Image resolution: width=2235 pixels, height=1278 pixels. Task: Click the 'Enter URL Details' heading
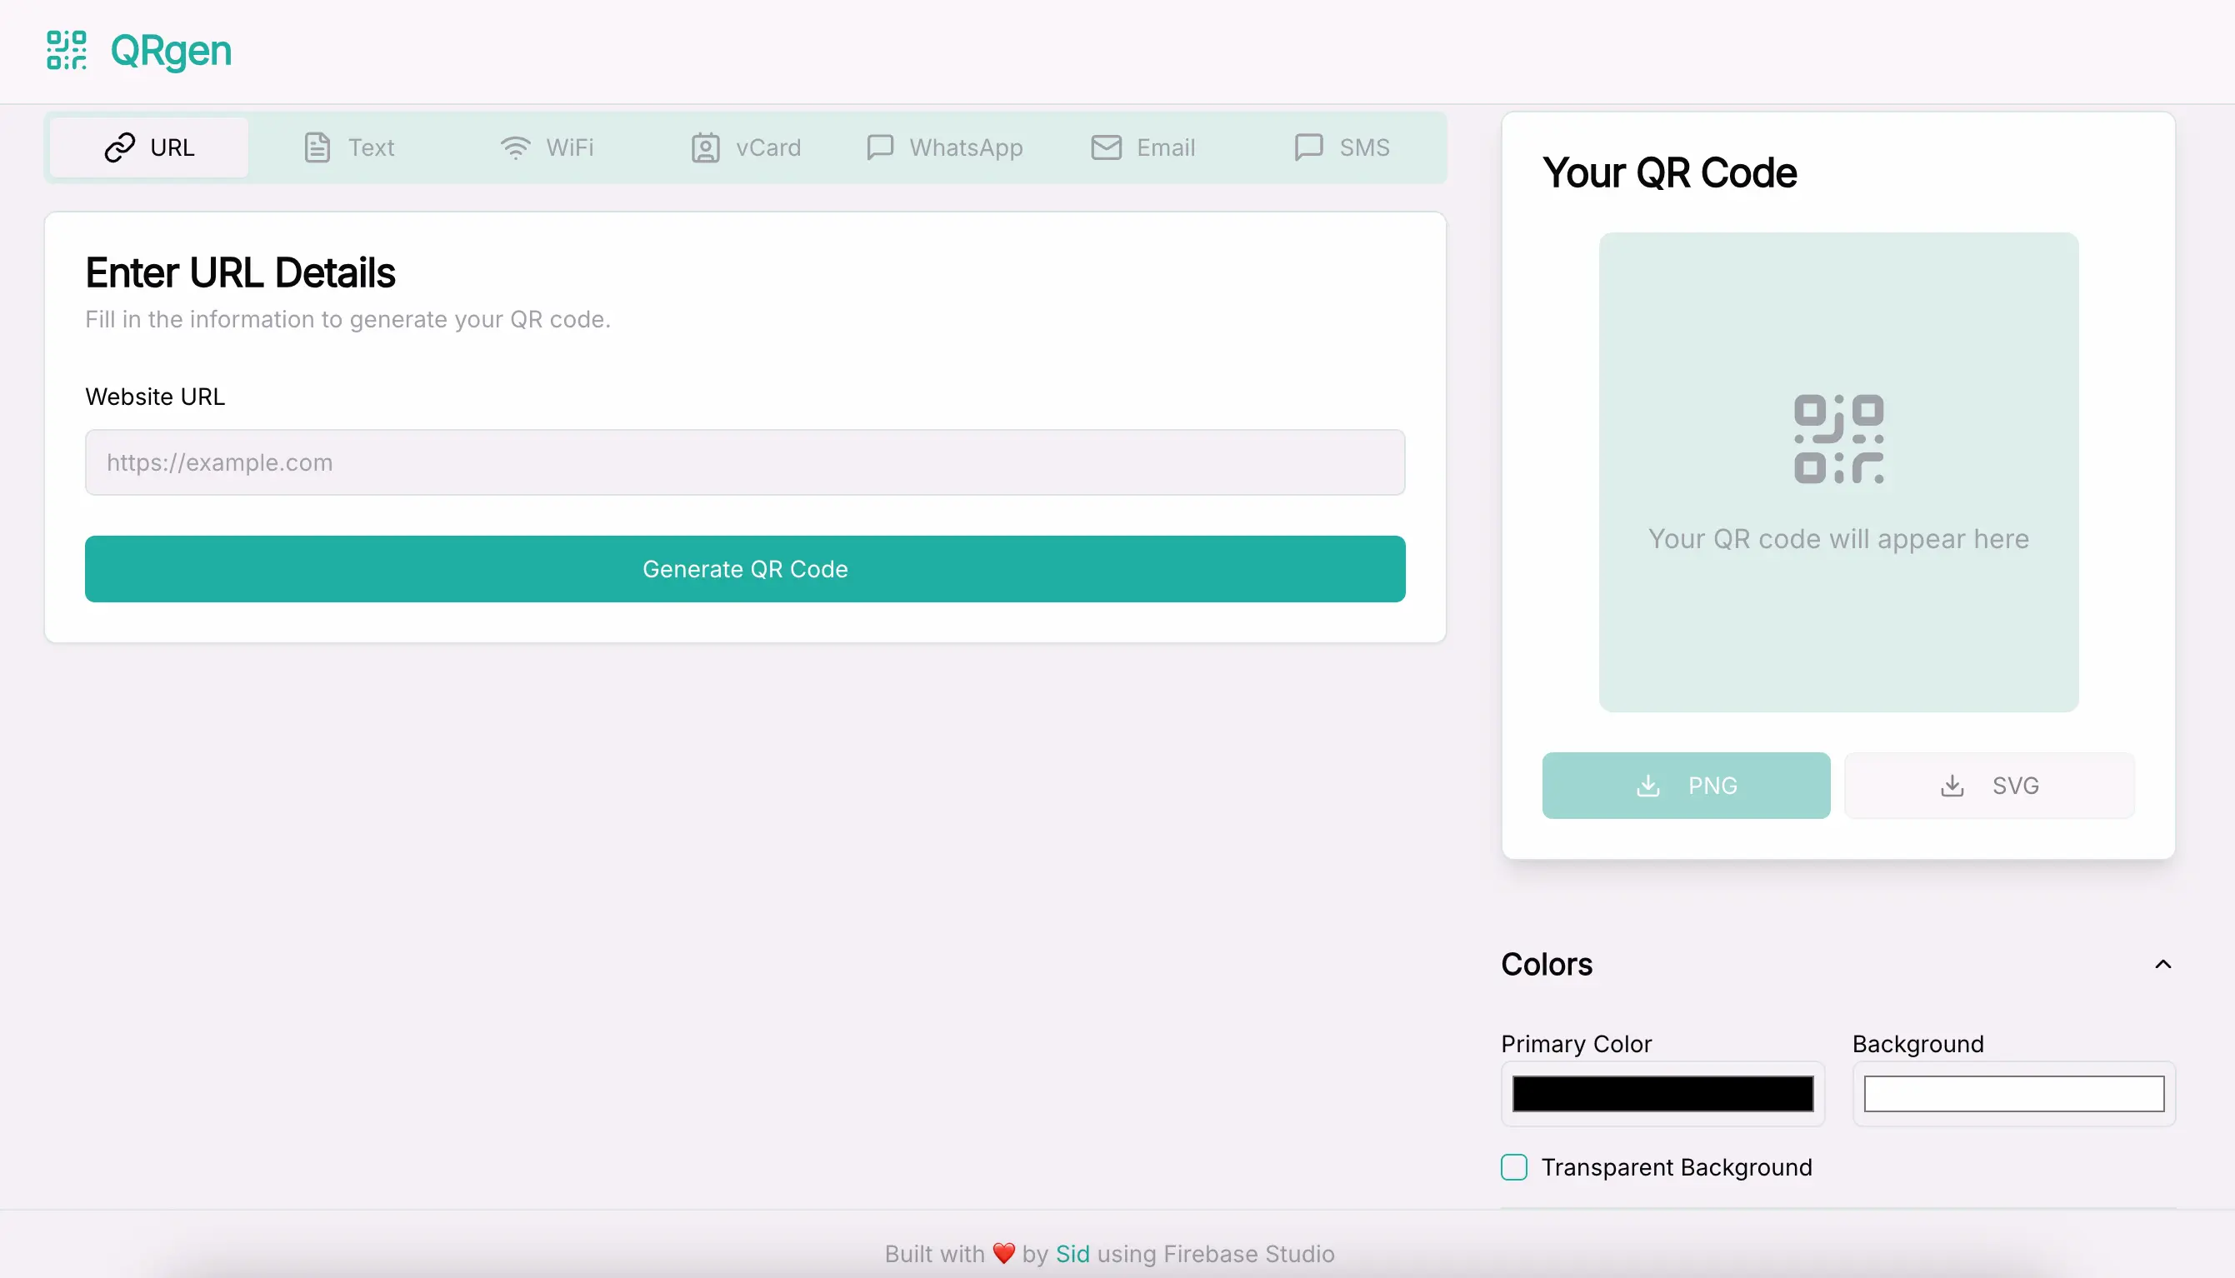(x=240, y=273)
